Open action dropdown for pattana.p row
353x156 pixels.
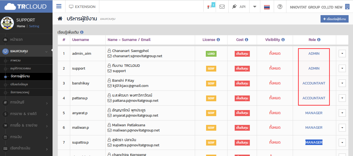342,98
